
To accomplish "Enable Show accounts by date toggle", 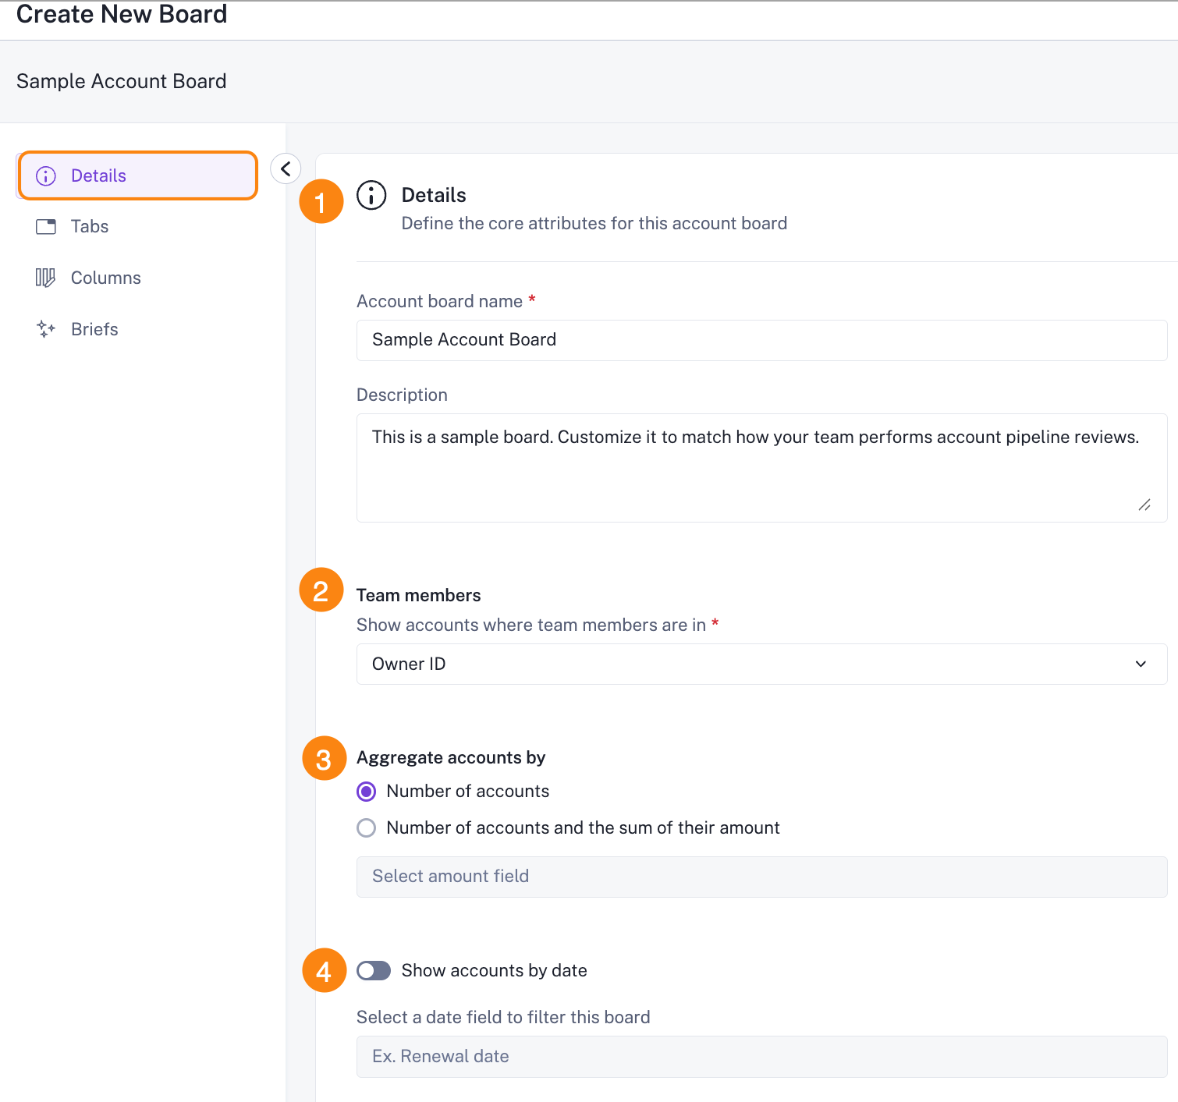I will click(374, 971).
